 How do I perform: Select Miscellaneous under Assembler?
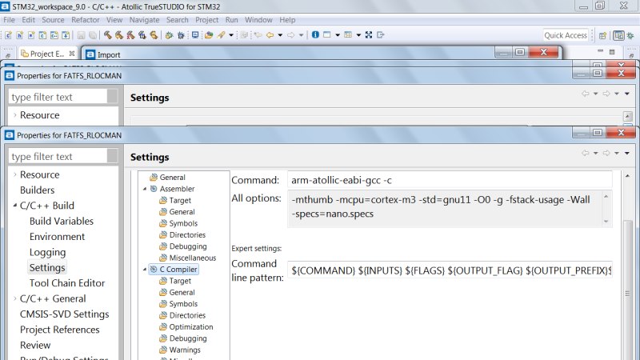coord(193,258)
